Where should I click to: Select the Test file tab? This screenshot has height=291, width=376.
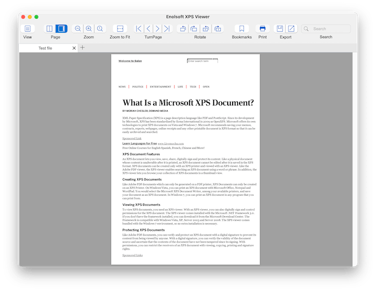tap(46, 48)
